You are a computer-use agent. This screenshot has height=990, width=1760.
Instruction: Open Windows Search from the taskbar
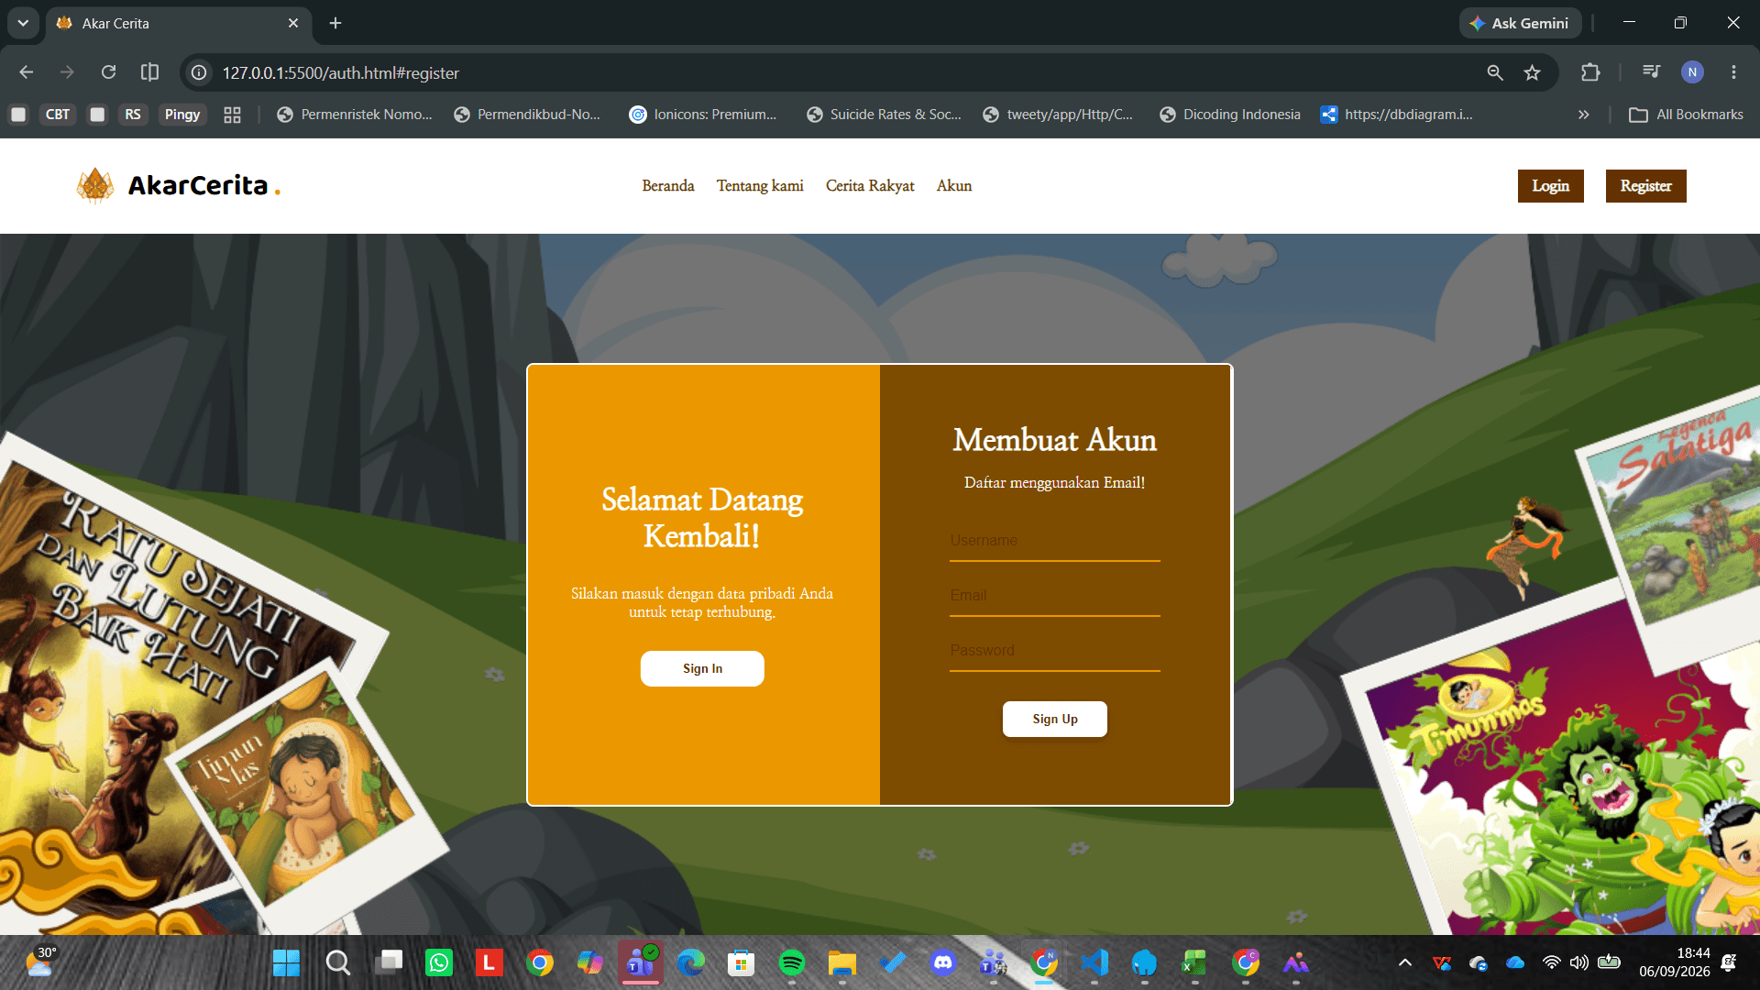click(x=337, y=962)
